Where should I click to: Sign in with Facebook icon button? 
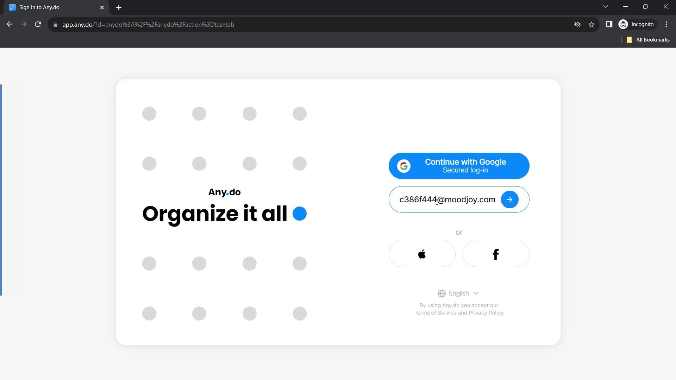click(x=496, y=254)
